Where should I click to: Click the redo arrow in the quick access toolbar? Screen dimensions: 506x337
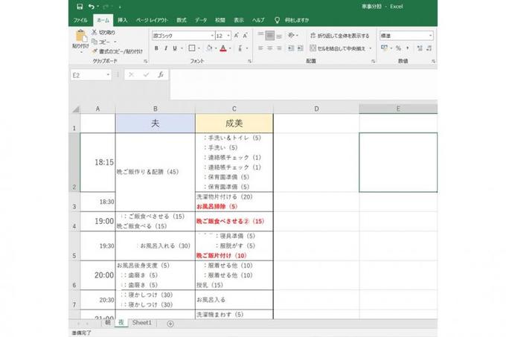pos(106,7)
